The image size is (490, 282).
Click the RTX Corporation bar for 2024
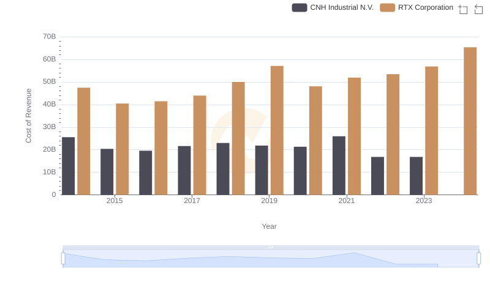click(x=470, y=121)
